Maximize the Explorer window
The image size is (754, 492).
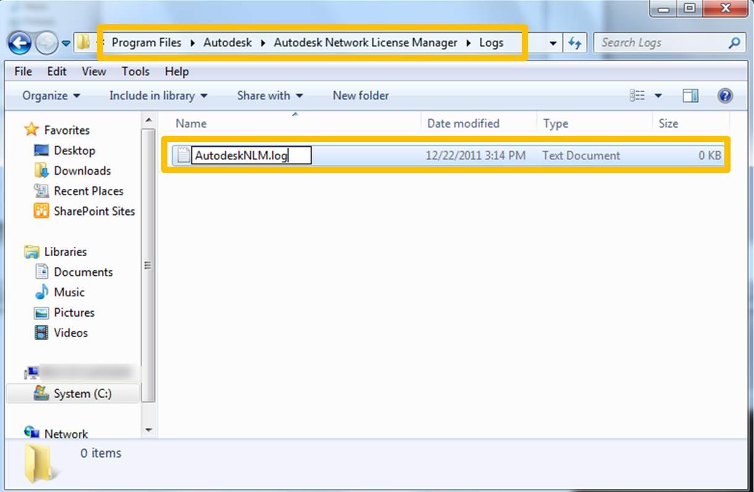(689, 7)
